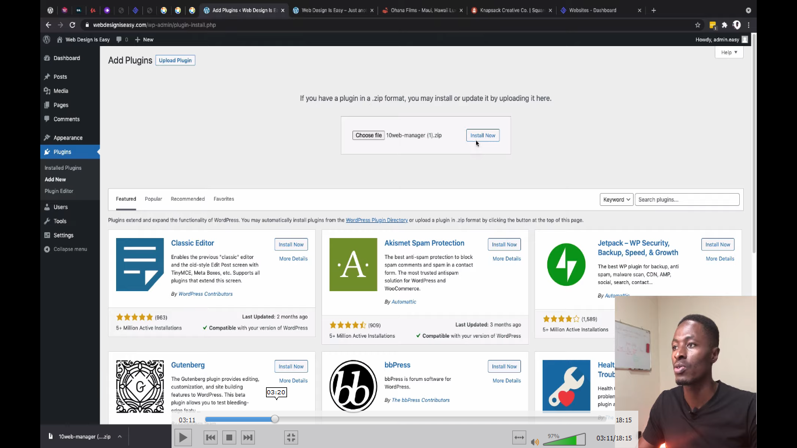Viewport: 797px width, 448px height.
Task: Click the Health Check wrench icon
Action: pyautogui.click(x=566, y=386)
